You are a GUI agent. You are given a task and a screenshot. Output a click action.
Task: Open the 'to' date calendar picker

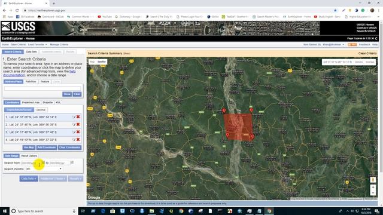[x=72, y=162]
